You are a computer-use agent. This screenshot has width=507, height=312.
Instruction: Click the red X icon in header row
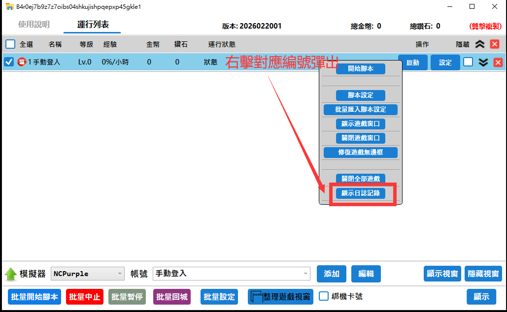click(495, 44)
